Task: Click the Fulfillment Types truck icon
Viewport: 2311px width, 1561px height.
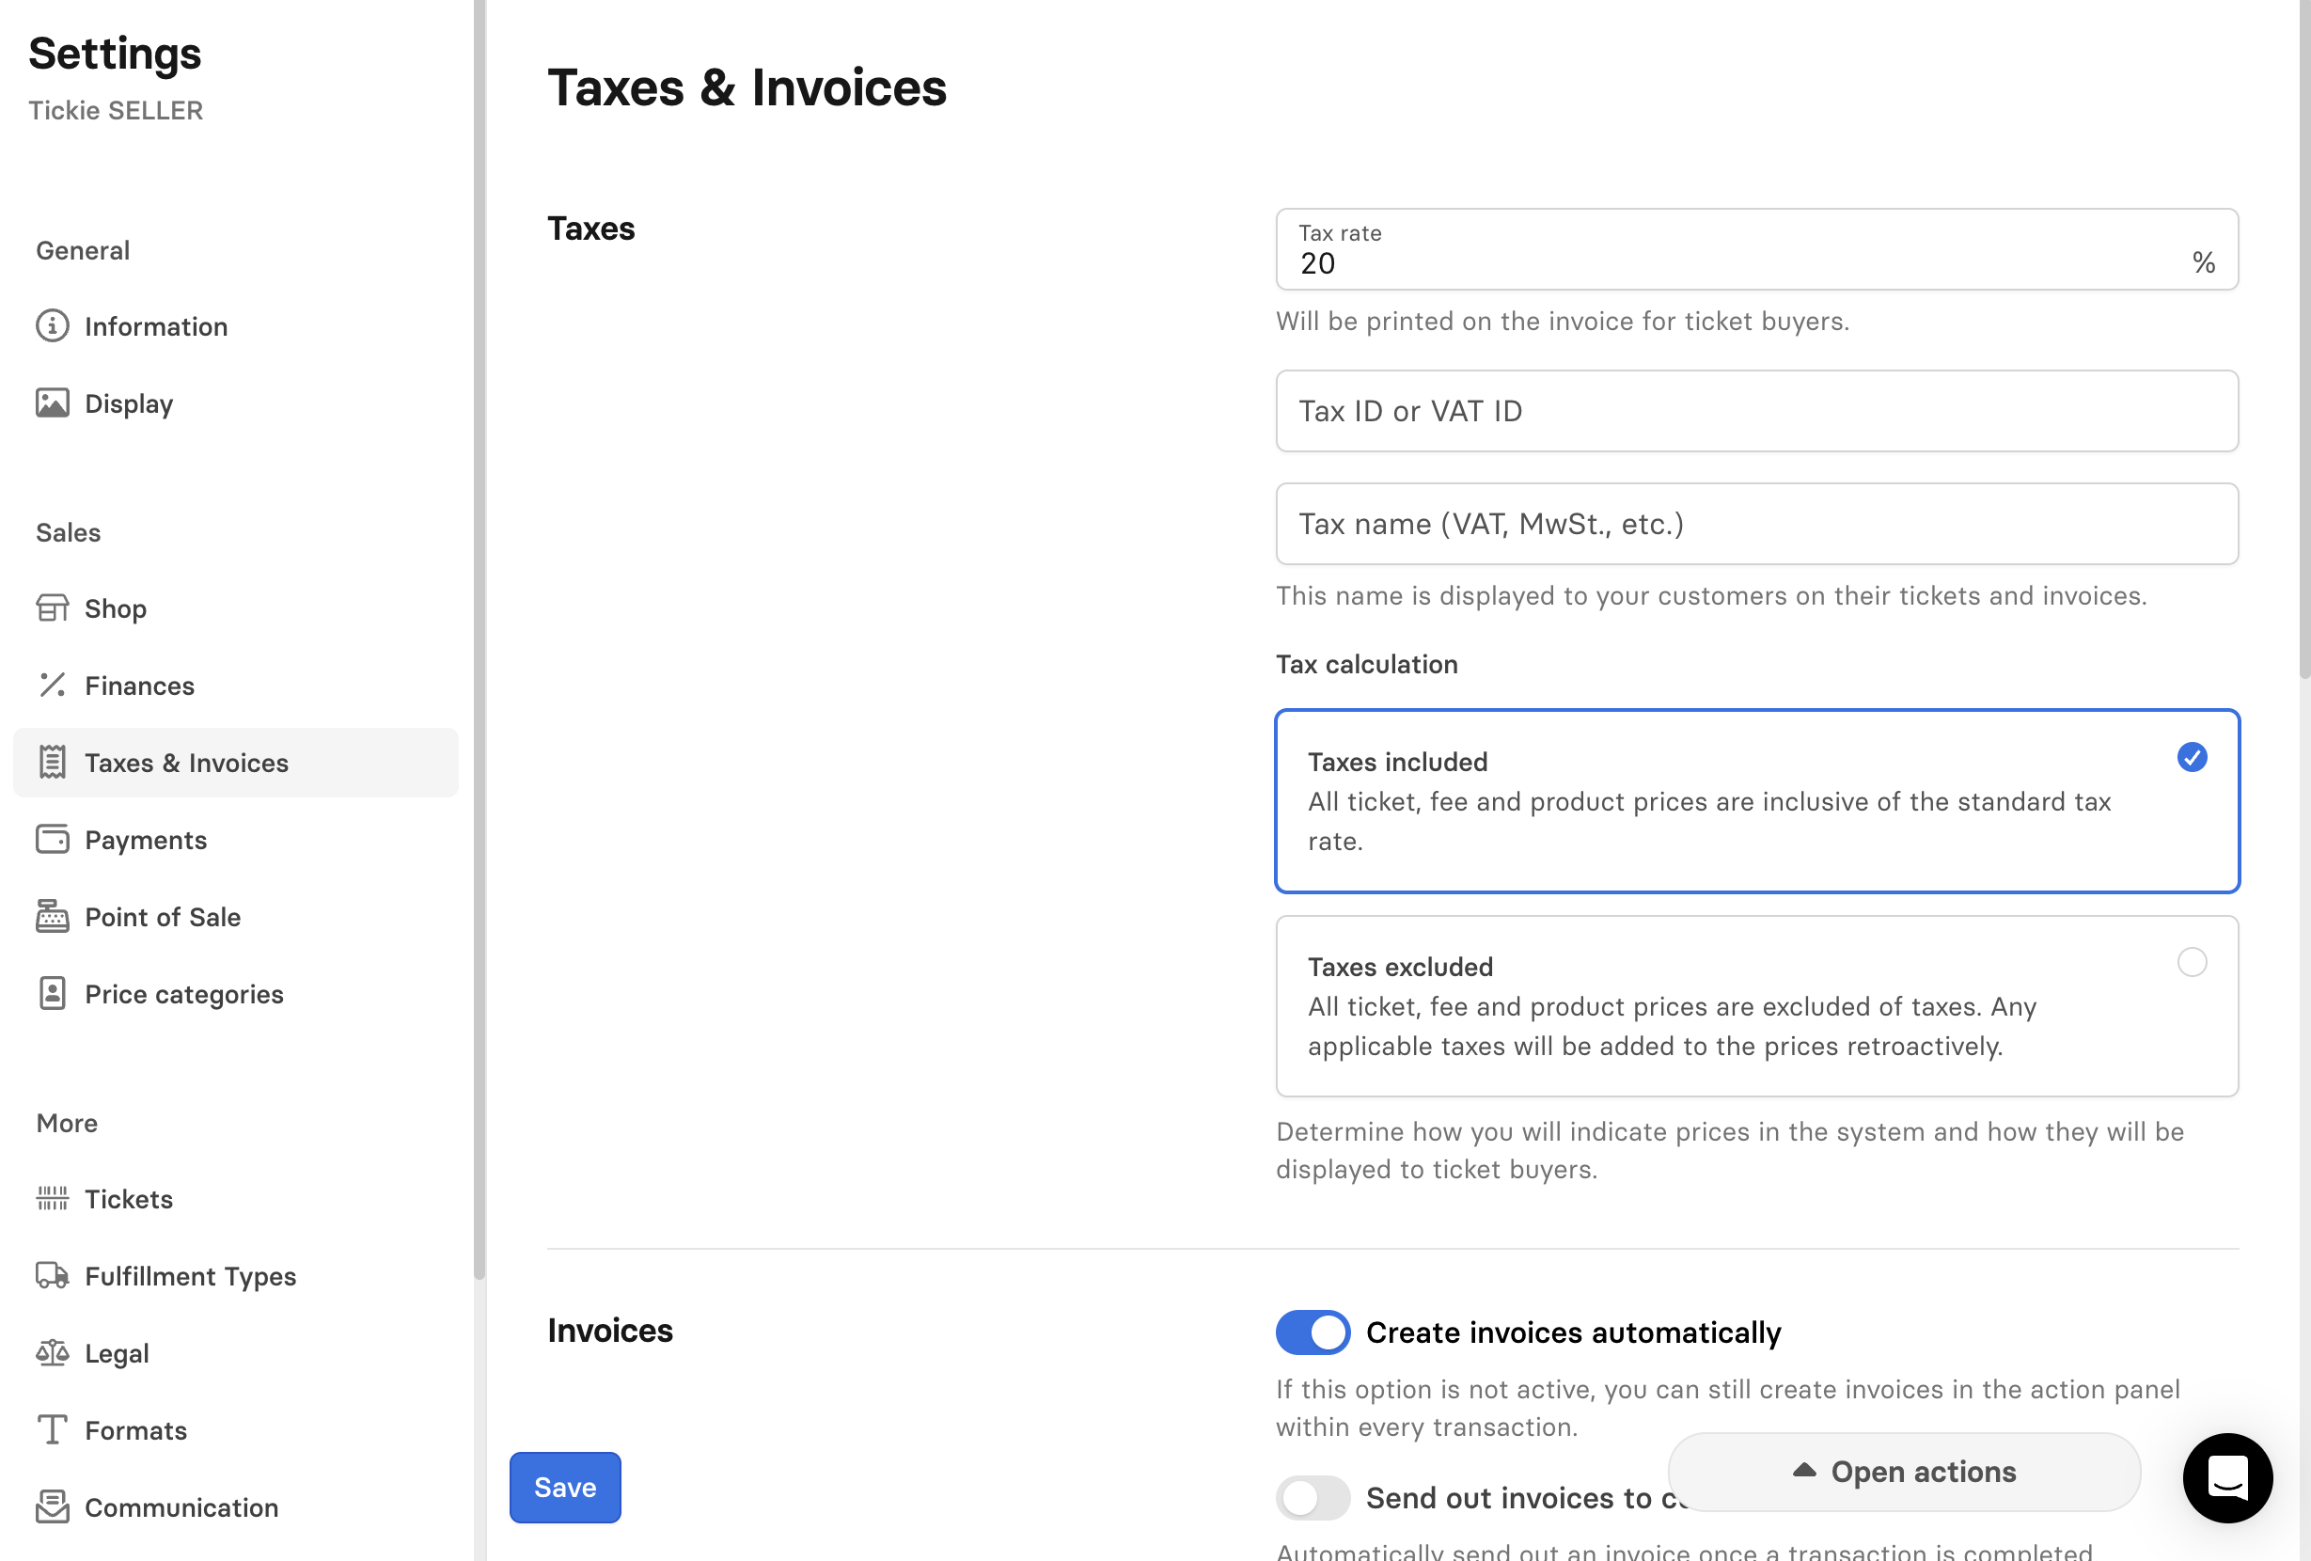Action: [x=52, y=1276]
